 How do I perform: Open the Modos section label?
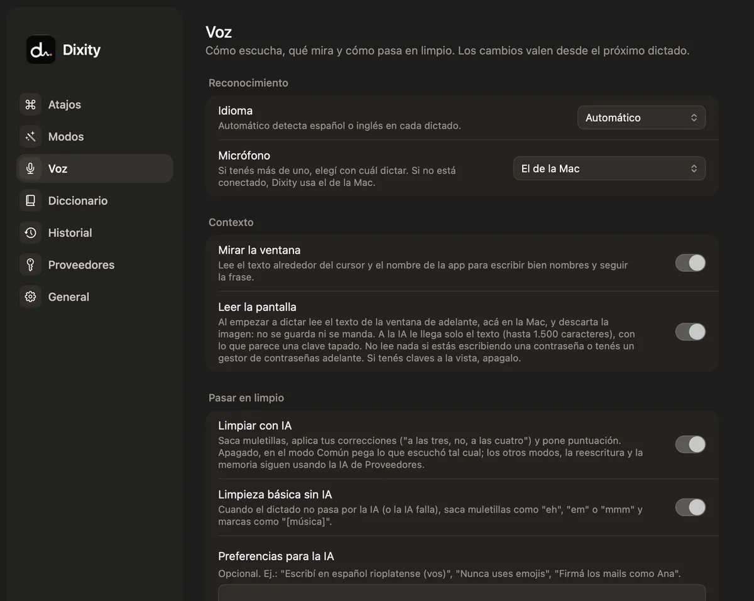point(66,137)
